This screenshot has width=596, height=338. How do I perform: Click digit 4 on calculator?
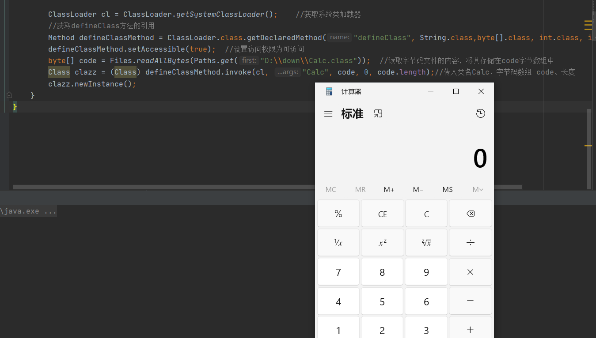pos(338,301)
